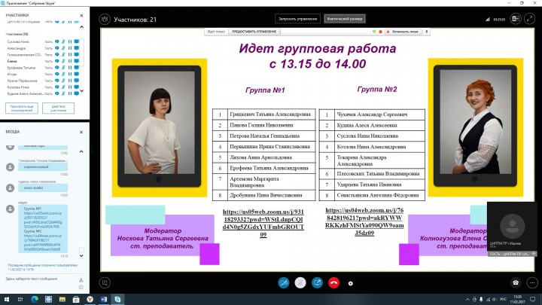
Task: Open the Действия участников menu
Action: point(63,108)
